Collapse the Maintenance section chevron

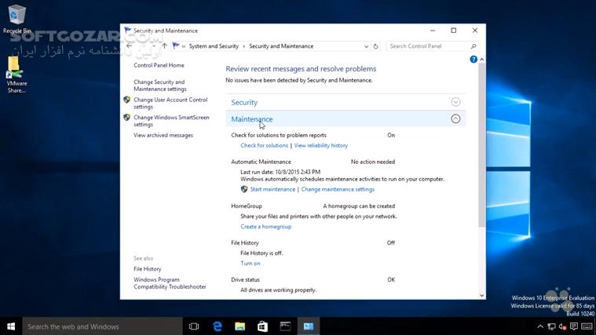pyautogui.click(x=455, y=119)
